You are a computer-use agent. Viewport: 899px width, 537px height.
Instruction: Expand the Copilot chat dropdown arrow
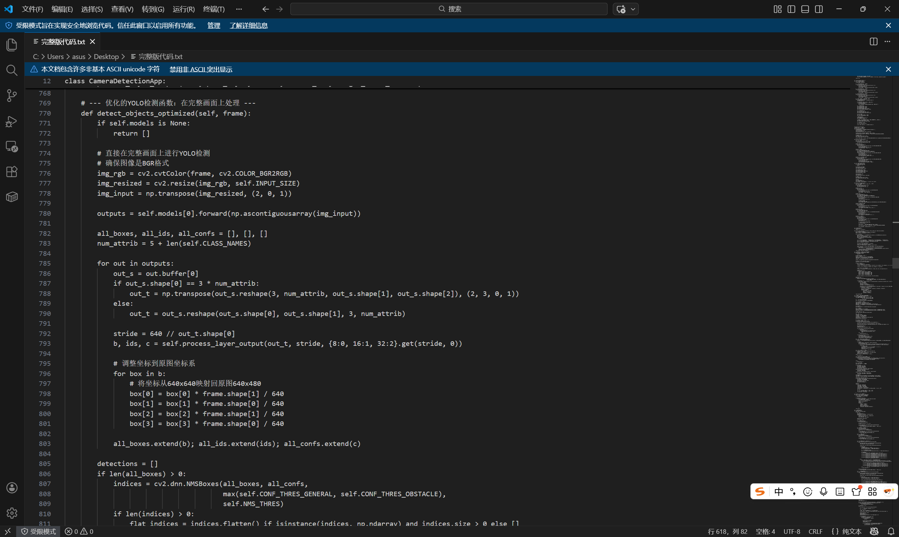633,9
